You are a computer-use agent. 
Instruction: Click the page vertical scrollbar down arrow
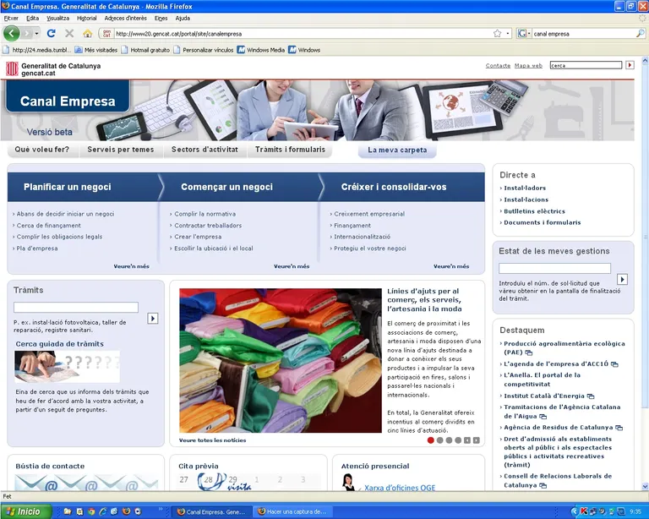645,486
